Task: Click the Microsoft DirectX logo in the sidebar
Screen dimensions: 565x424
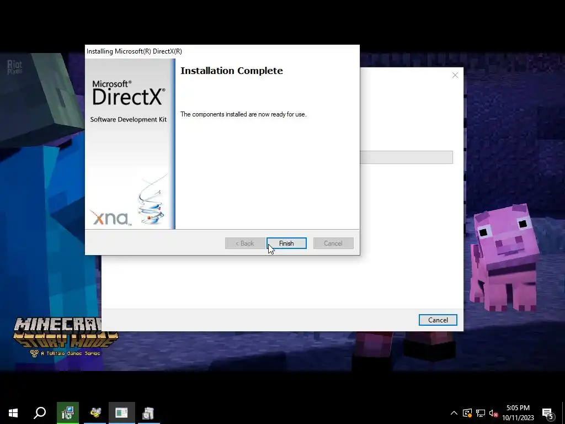Action: click(x=129, y=93)
